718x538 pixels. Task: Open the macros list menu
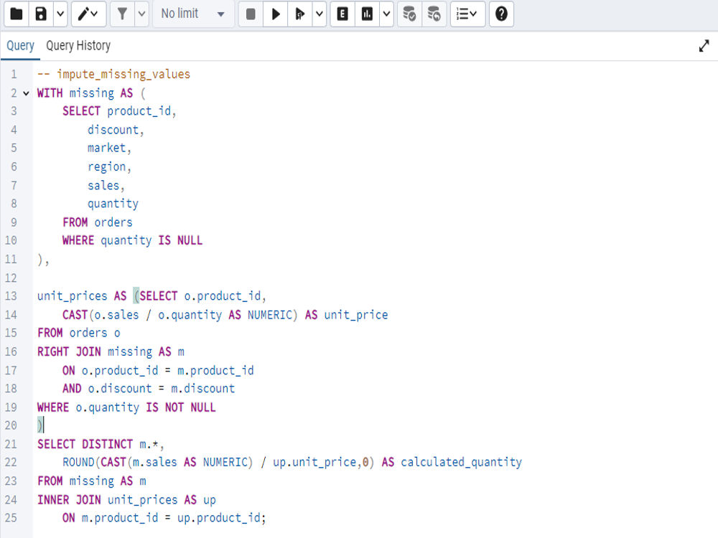click(467, 14)
